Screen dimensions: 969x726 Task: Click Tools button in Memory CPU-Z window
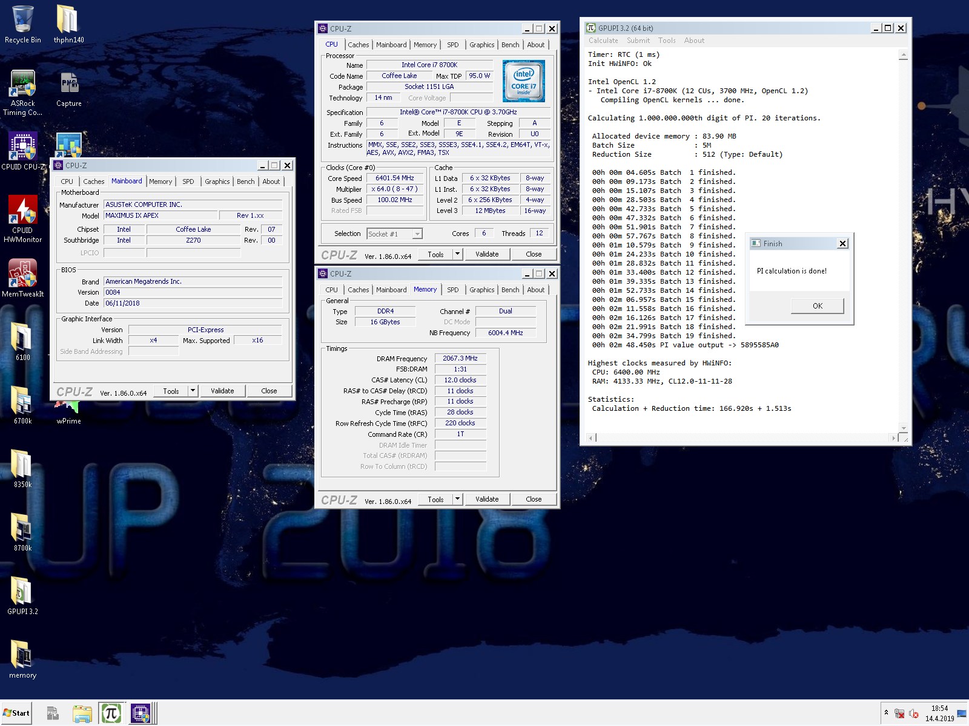click(435, 499)
